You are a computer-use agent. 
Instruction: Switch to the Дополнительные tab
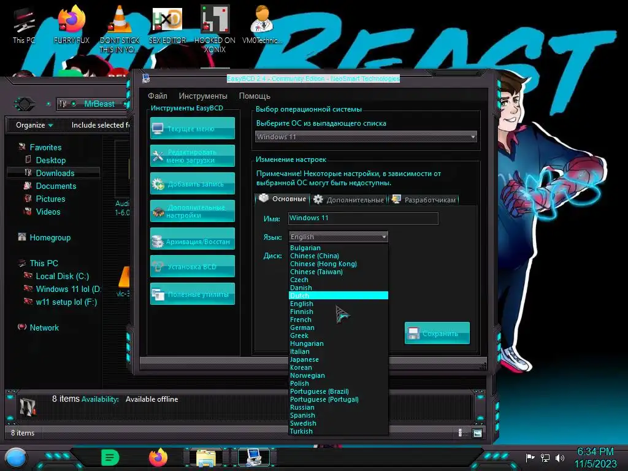[x=348, y=199]
